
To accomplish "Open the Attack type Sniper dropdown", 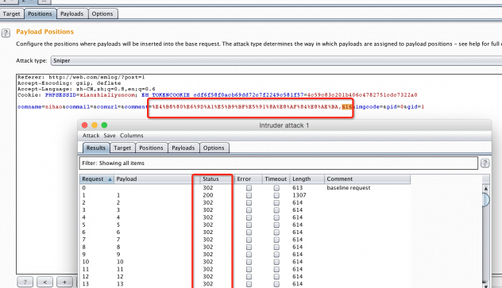I will click(x=276, y=61).
